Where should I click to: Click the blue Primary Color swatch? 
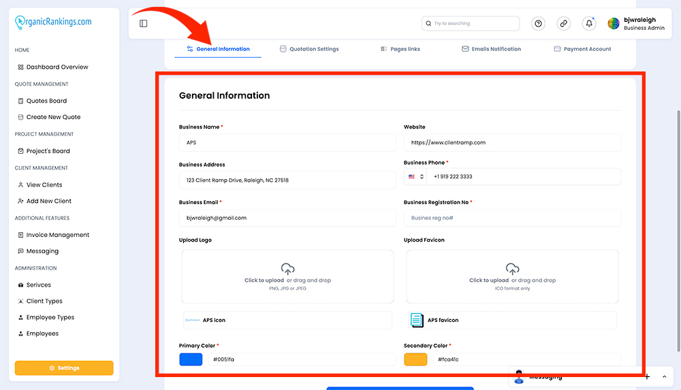click(191, 359)
